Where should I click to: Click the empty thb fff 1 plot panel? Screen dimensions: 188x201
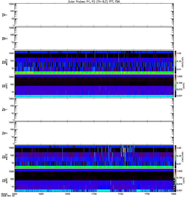coord(94,15)
